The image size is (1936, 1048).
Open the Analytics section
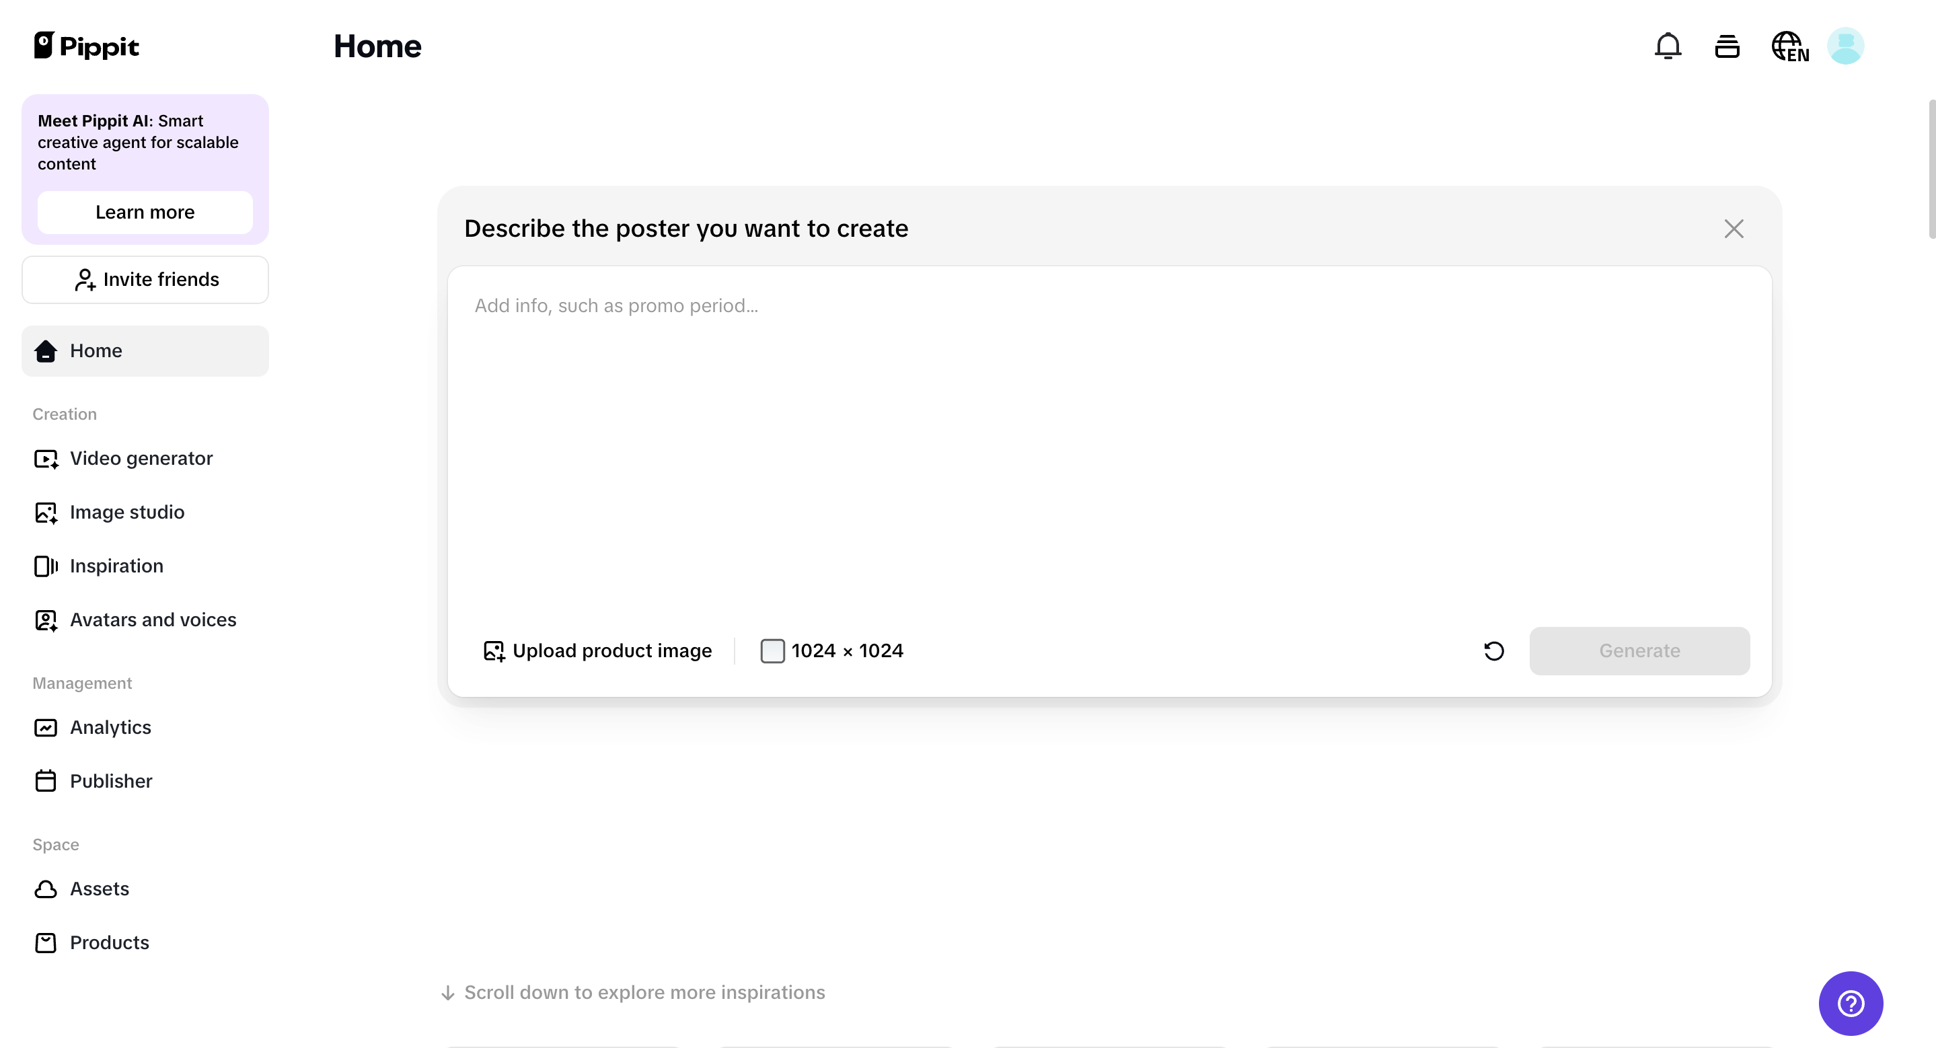(110, 727)
